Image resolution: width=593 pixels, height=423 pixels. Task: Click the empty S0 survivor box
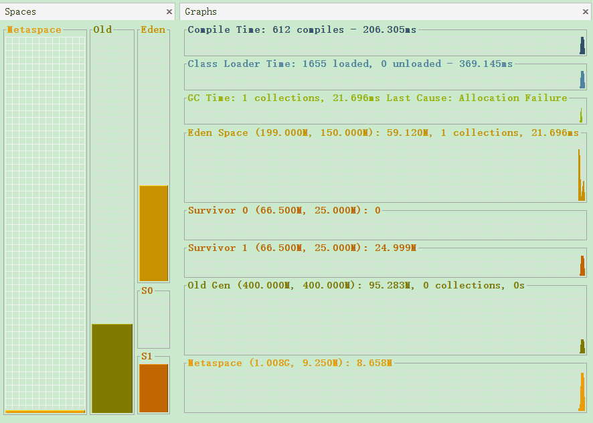point(153,321)
